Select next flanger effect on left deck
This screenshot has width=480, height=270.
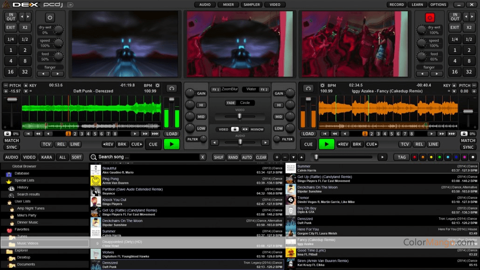pyautogui.click(x=58, y=74)
